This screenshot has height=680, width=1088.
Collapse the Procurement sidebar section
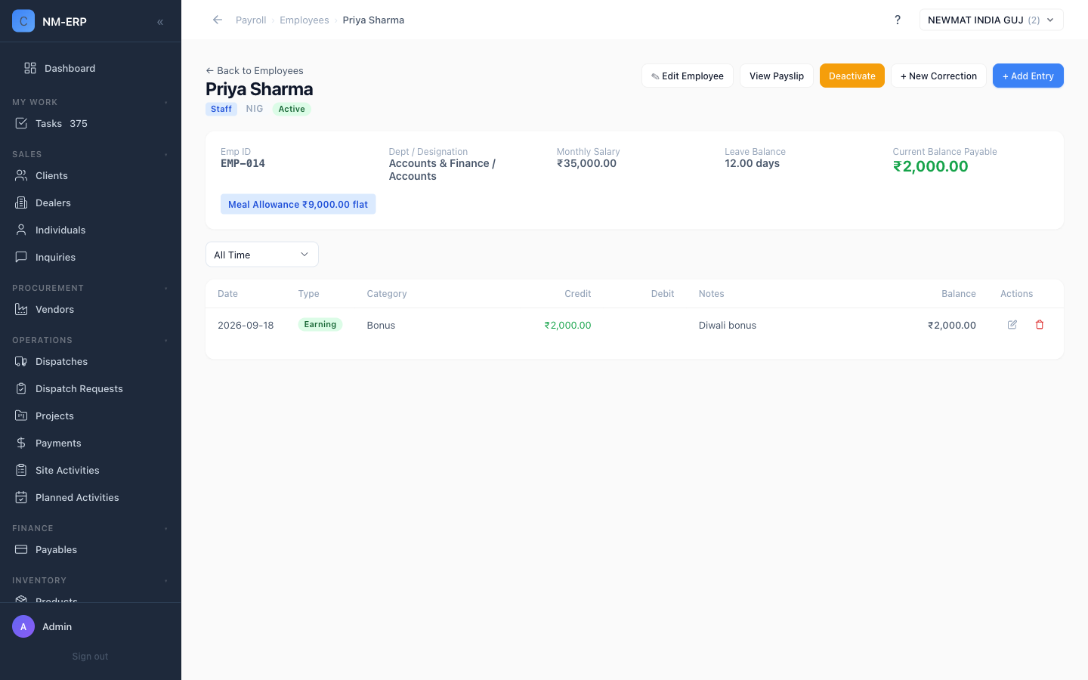pos(166,288)
